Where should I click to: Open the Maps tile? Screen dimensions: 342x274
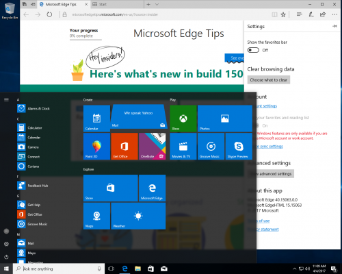tap(96, 216)
